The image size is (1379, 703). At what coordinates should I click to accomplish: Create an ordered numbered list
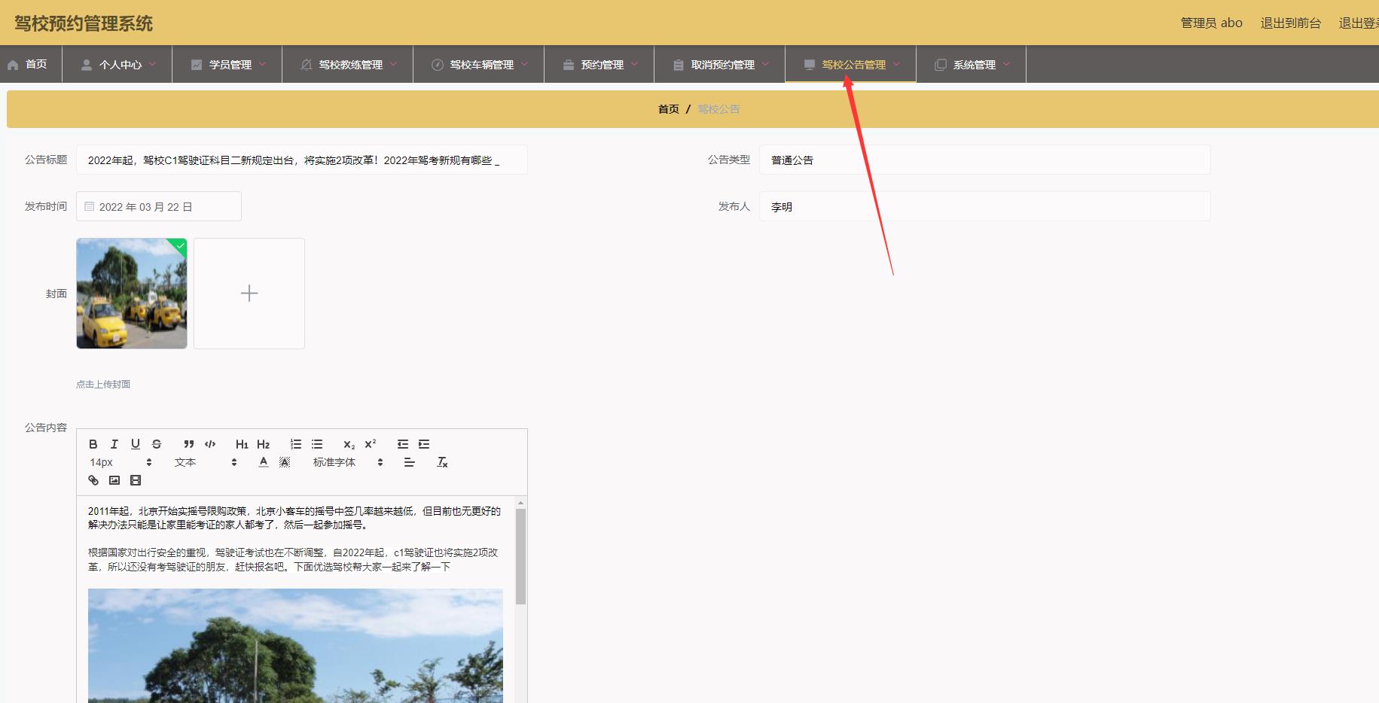pos(296,444)
